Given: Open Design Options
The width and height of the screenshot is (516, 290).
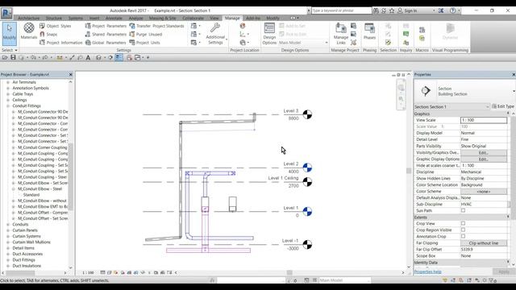Looking at the screenshot, I should point(269,33).
